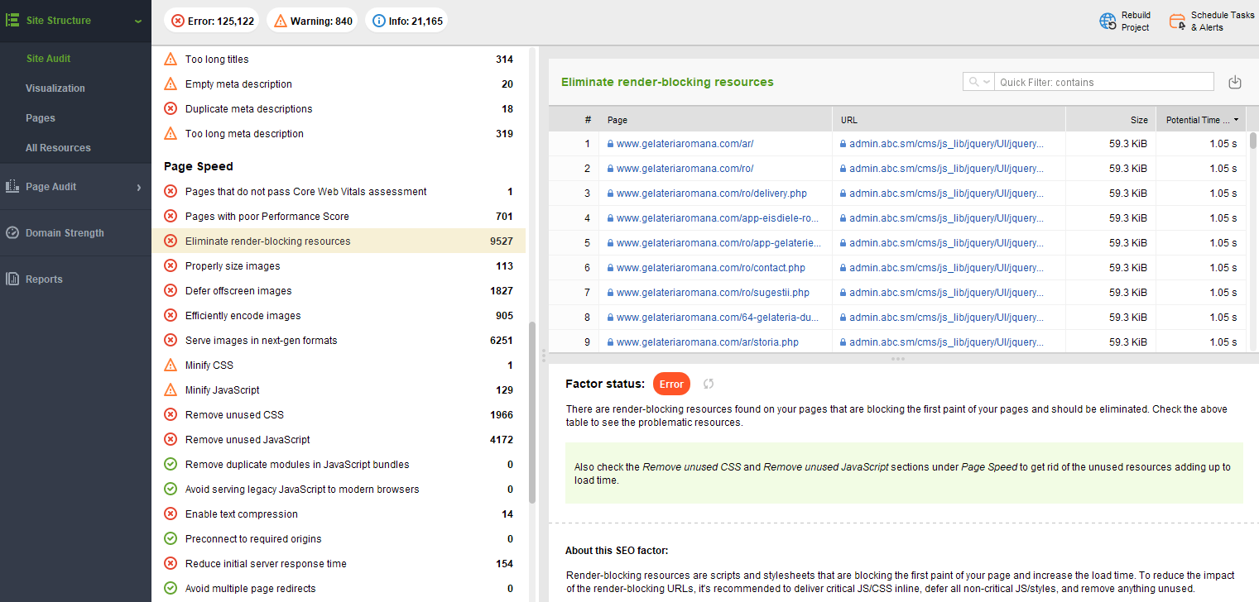Toggle the Warning: 840 filter
This screenshot has height=602, width=1259.
[x=312, y=21]
